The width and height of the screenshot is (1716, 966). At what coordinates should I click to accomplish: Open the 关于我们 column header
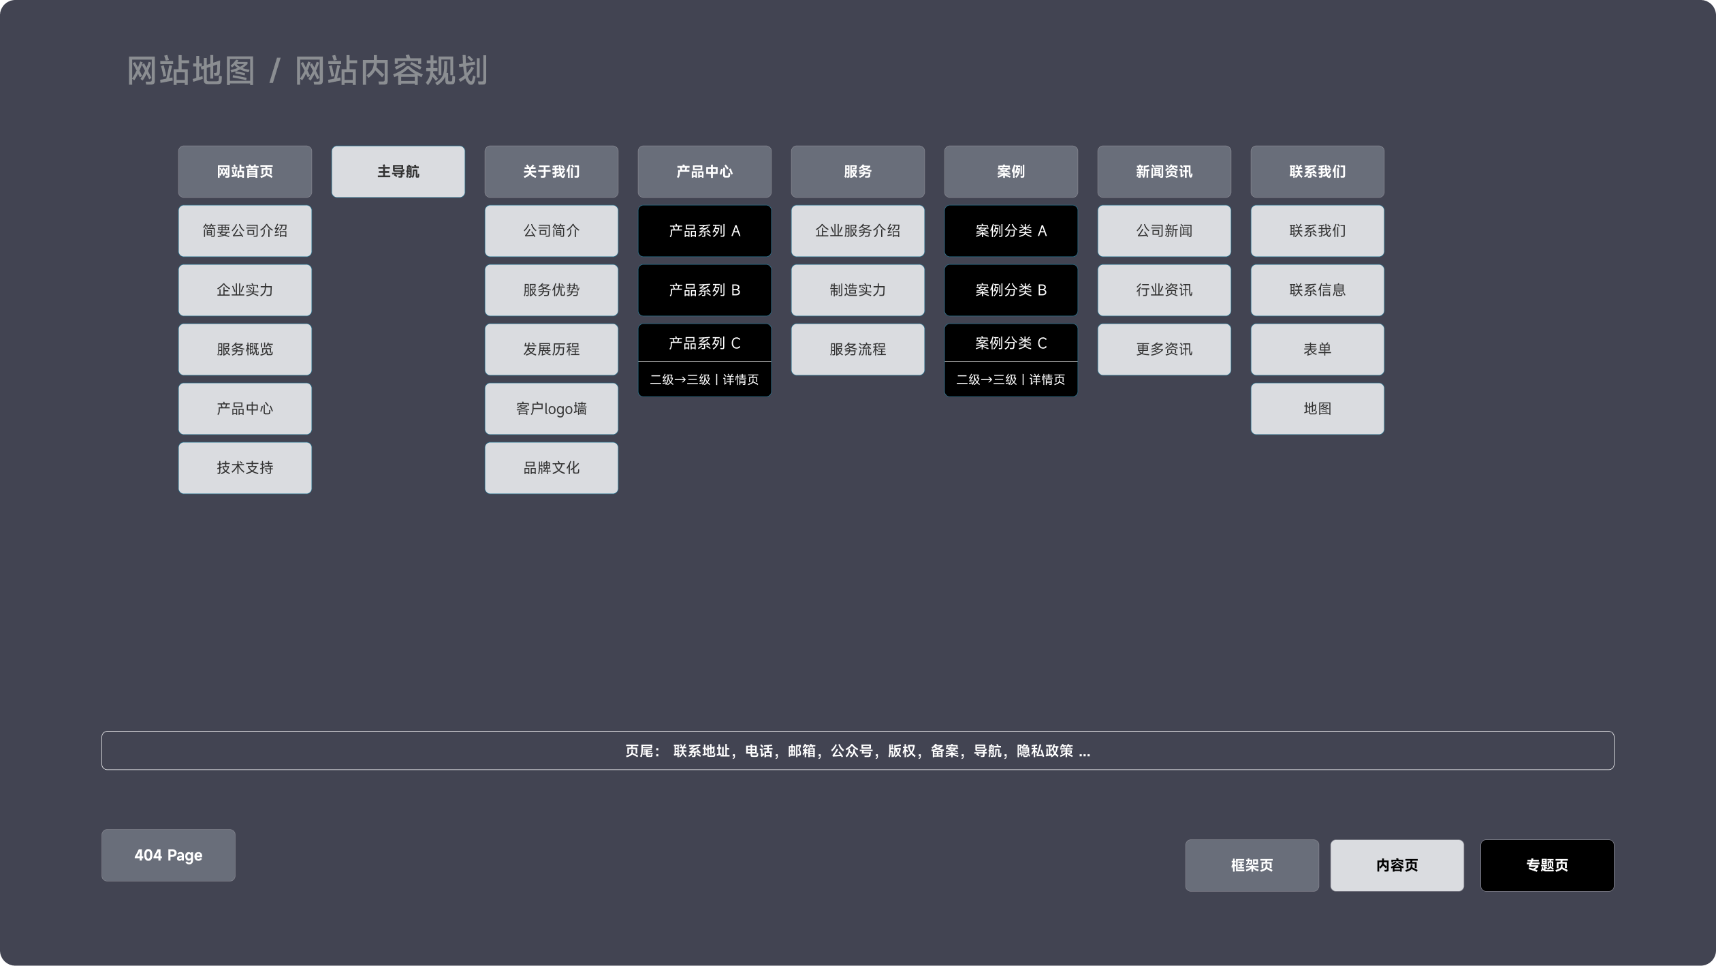pyautogui.click(x=551, y=172)
